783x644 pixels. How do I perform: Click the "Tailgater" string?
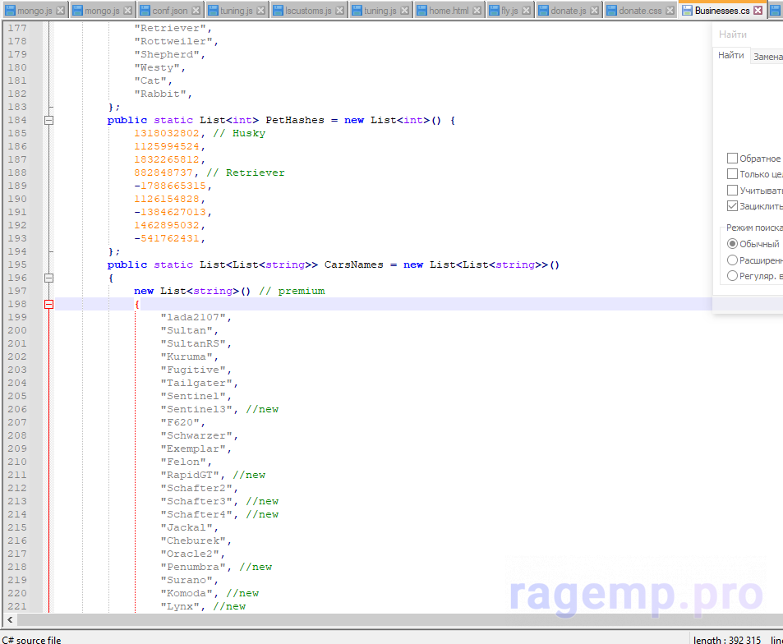point(196,383)
